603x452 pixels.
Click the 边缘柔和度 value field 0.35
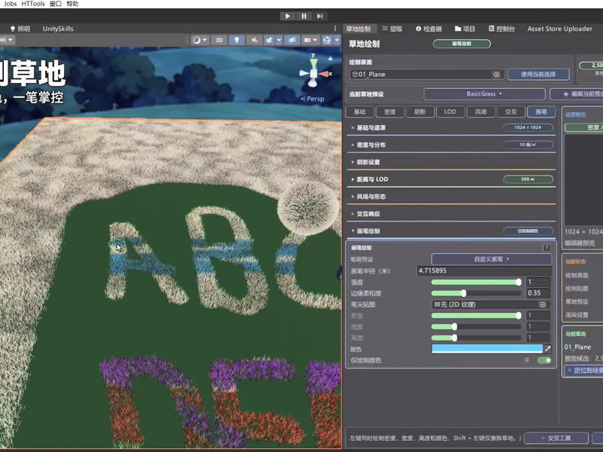[538, 293]
